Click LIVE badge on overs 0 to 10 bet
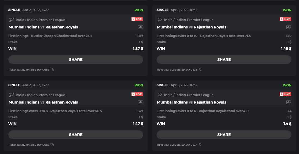This screenshot has width=299, height=154. pos(285,19)
